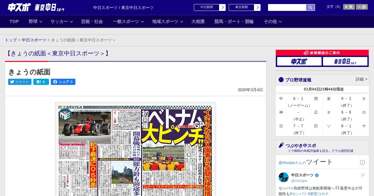Click 中日スポーツ breadcrumb link

[34, 40]
